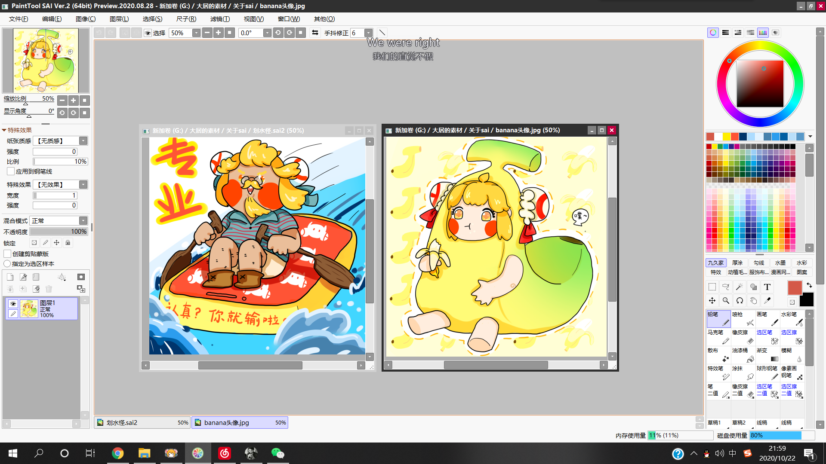This screenshot has width=826, height=464.
Task: Enable 应用到钢笔线 checkbox
Action: tap(11, 171)
